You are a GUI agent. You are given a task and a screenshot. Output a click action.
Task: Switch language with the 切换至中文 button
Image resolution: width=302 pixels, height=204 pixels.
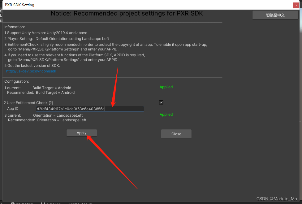point(275,15)
